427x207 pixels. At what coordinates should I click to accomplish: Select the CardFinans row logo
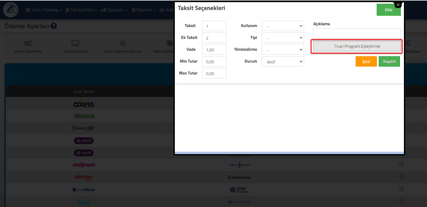pyautogui.click(x=84, y=190)
